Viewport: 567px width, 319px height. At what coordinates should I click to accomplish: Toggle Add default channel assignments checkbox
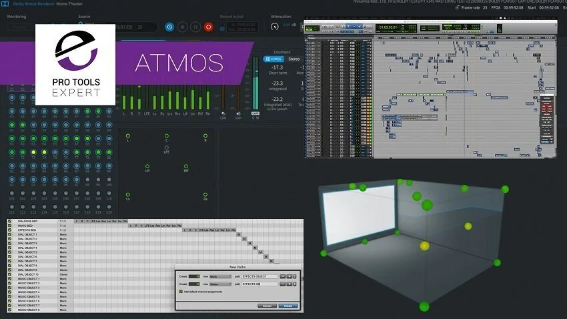point(181,292)
